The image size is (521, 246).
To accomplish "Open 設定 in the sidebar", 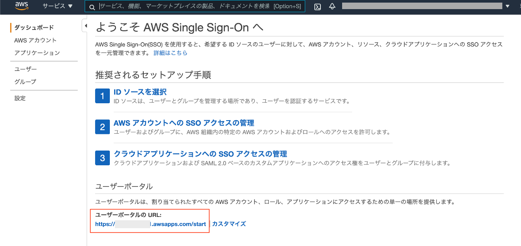I will coord(20,98).
